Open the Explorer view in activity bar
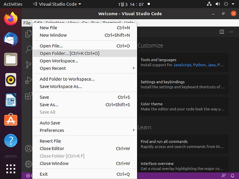Screen dimensions: 239x179 point(29,34)
